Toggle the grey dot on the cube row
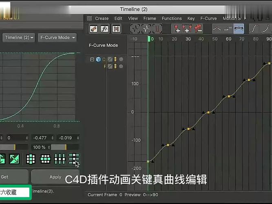Screen dimensions: 272x204 pyautogui.click(x=121, y=60)
